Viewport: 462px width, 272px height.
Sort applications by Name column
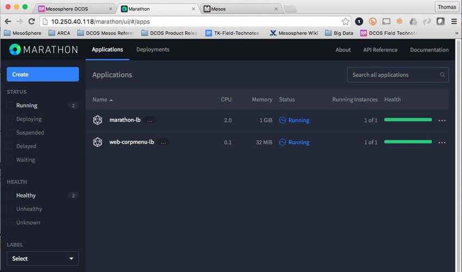click(x=103, y=100)
